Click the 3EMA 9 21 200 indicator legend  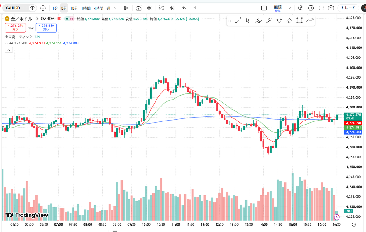tap(16, 43)
